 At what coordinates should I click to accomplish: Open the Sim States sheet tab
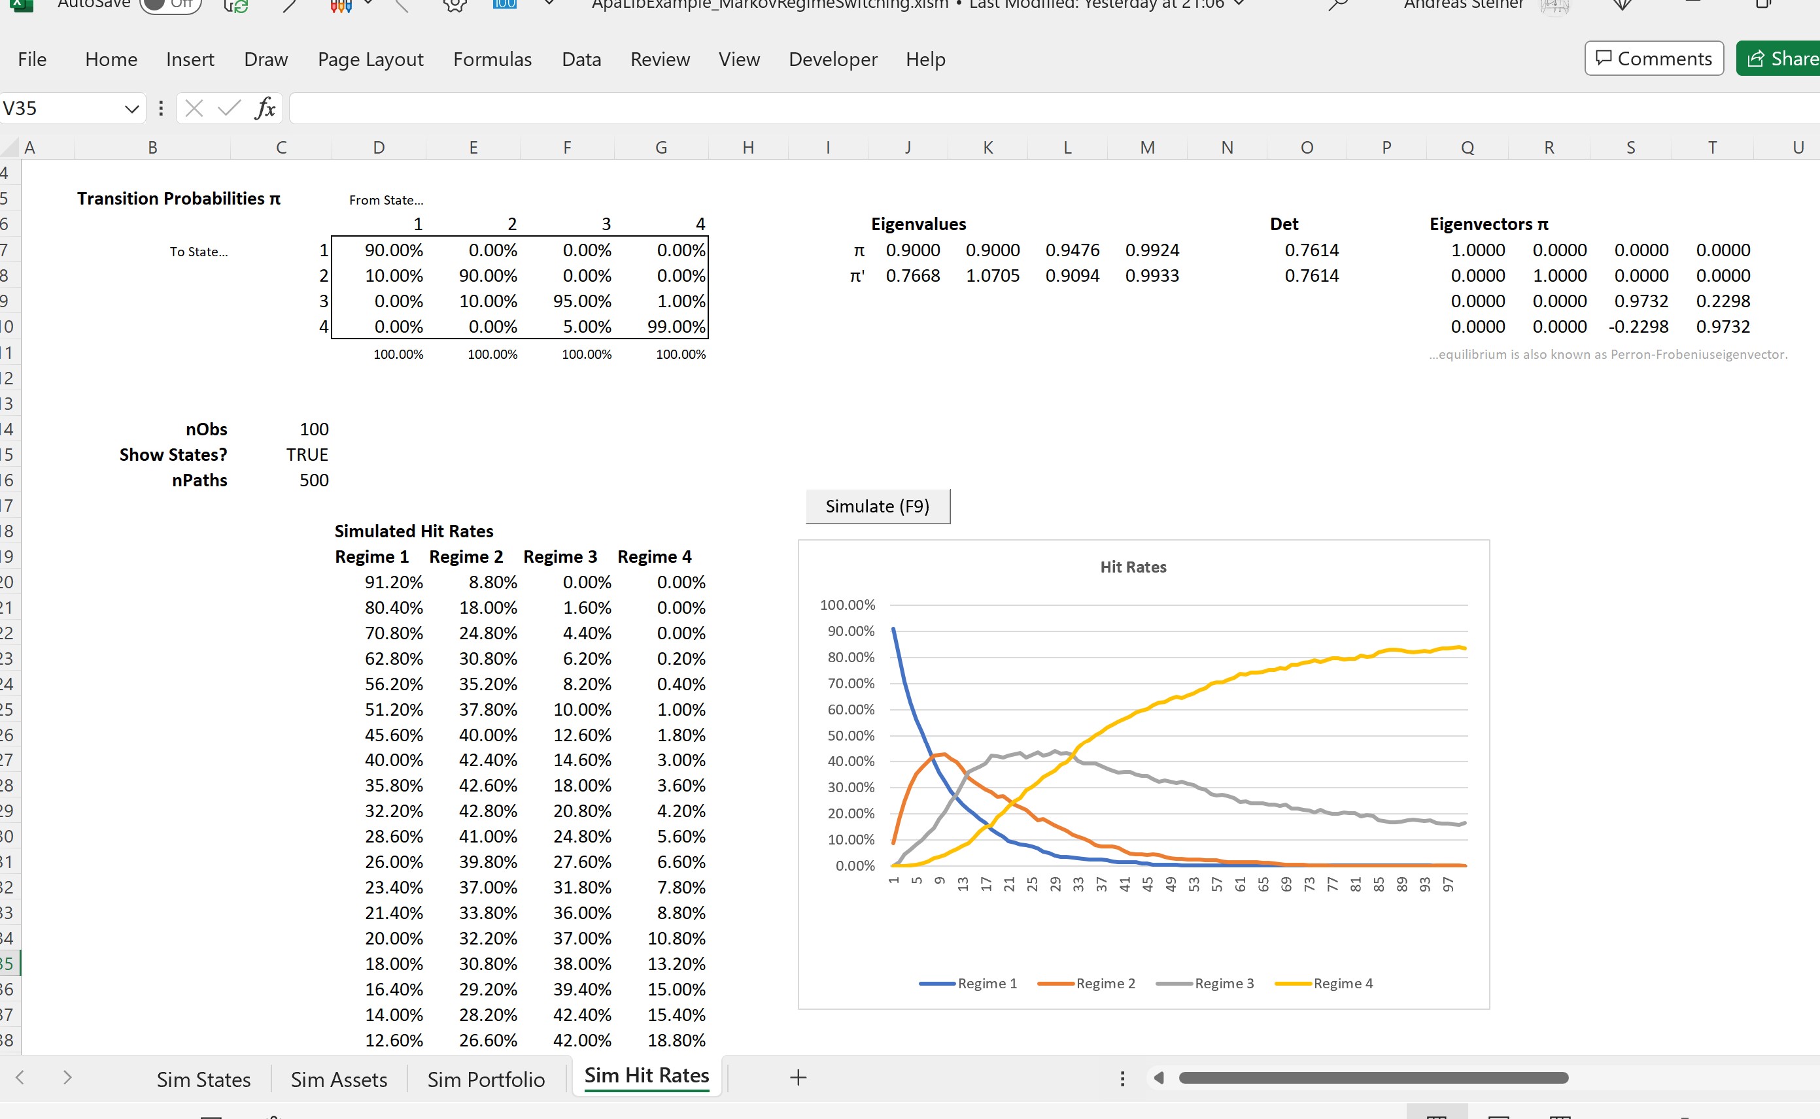(x=203, y=1079)
